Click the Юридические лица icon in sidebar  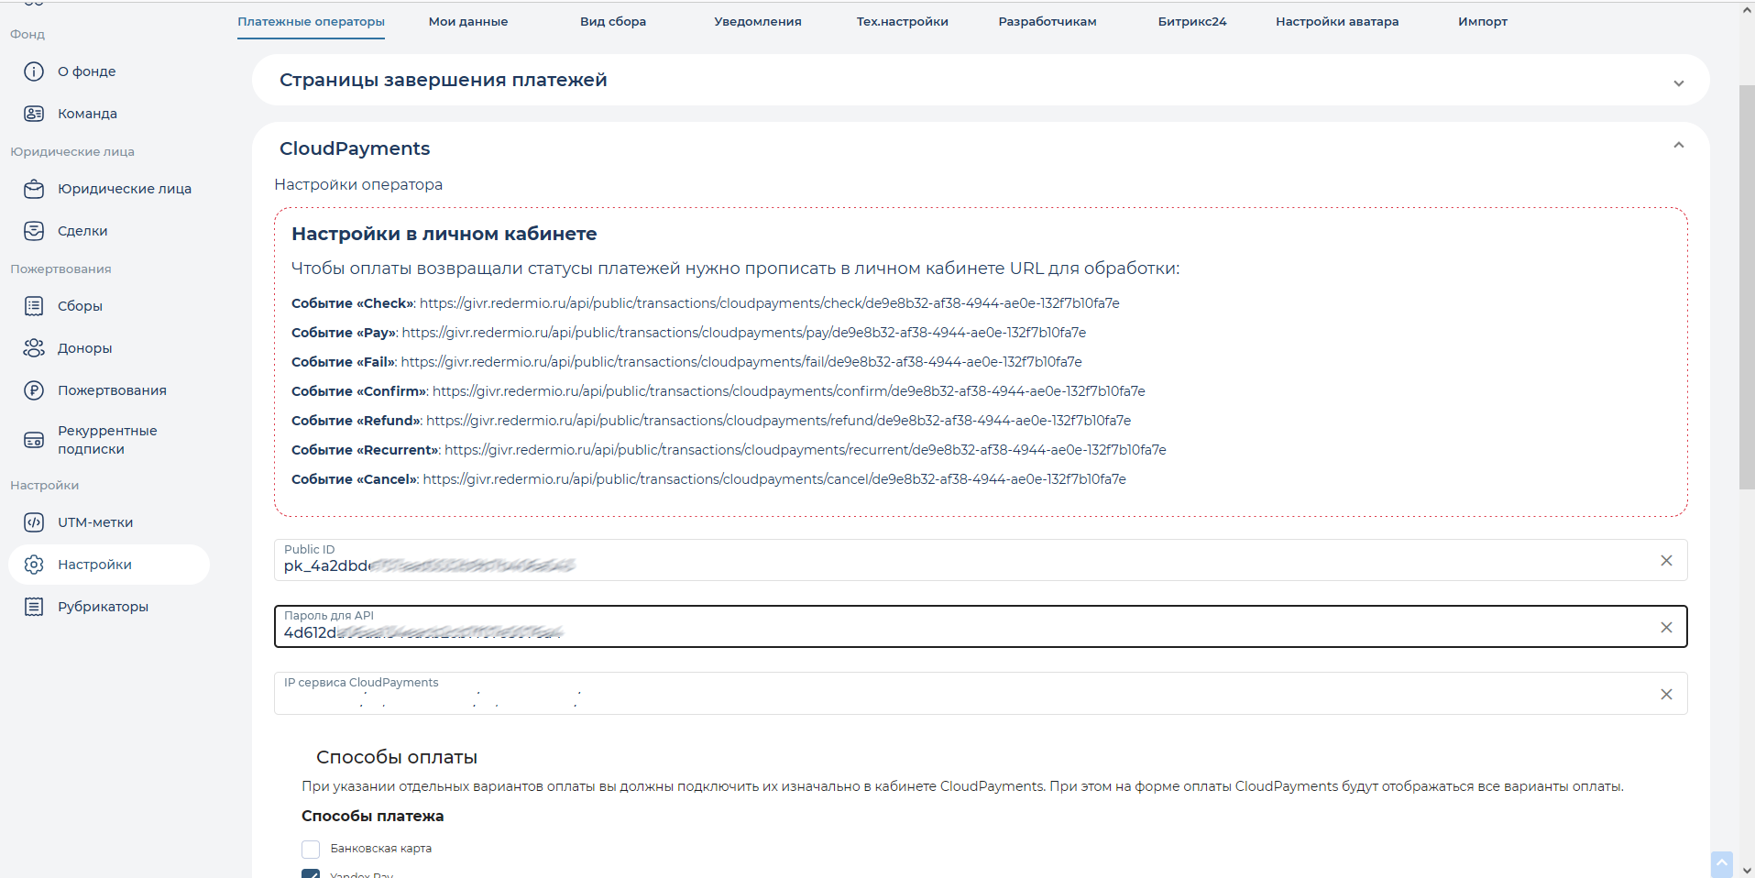[34, 189]
